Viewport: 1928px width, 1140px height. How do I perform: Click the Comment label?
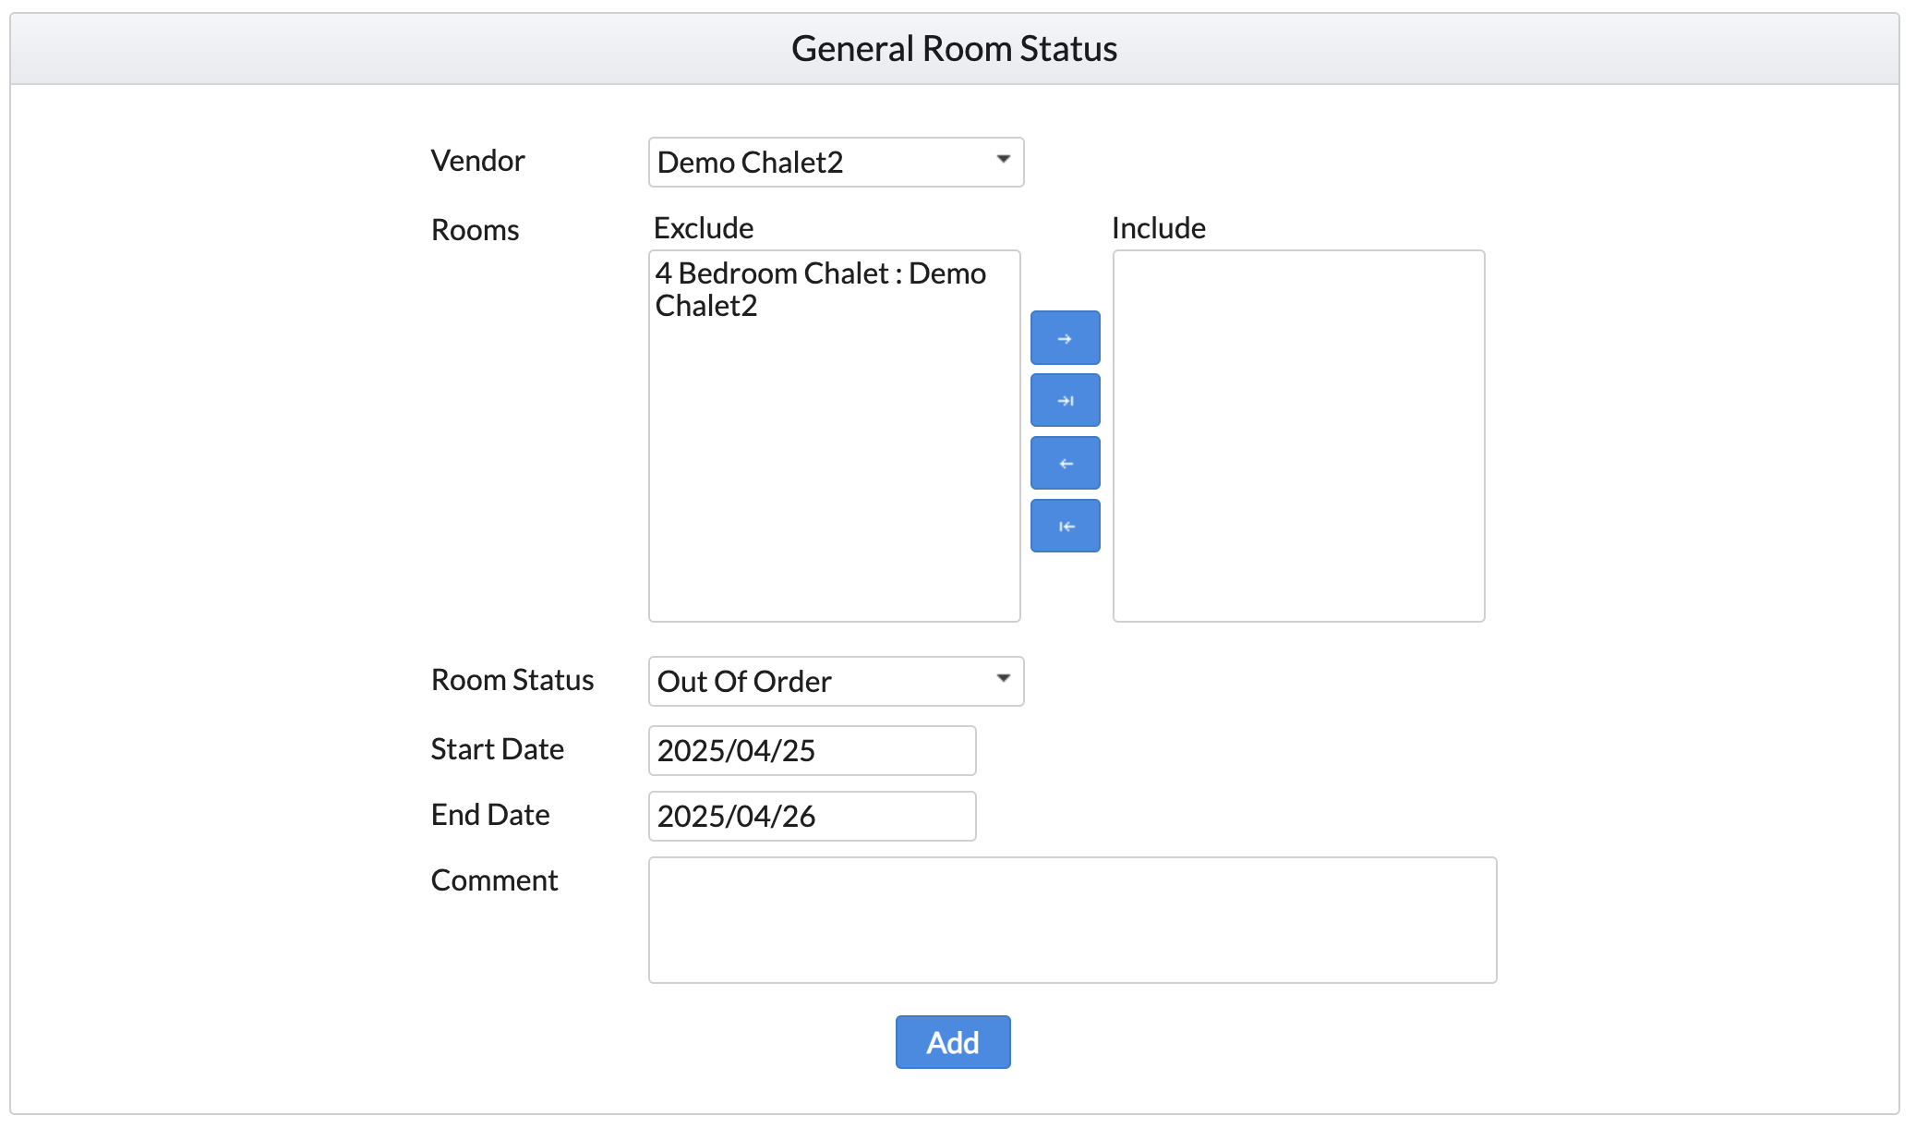pos(494,880)
